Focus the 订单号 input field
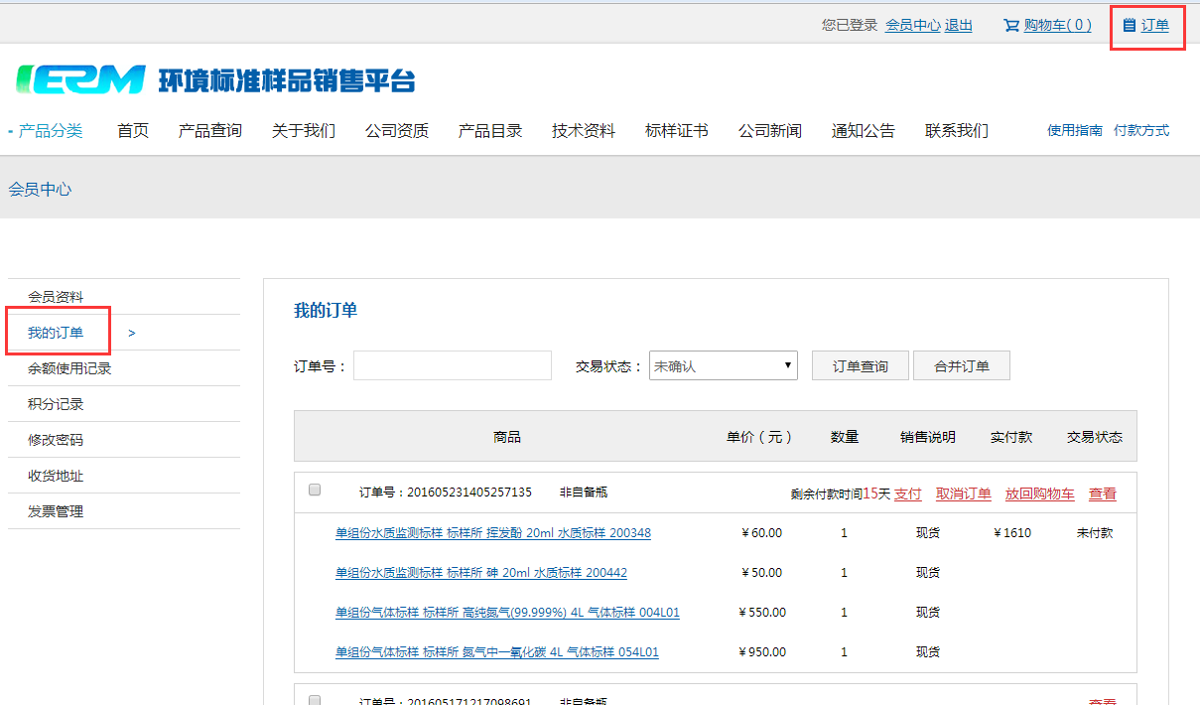 (x=452, y=365)
